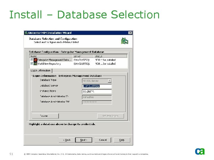Proceed with the Next button

tap(84, 140)
